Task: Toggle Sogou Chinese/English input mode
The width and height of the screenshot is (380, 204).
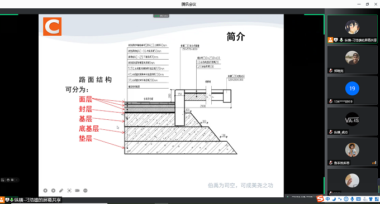Action: (327, 199)
